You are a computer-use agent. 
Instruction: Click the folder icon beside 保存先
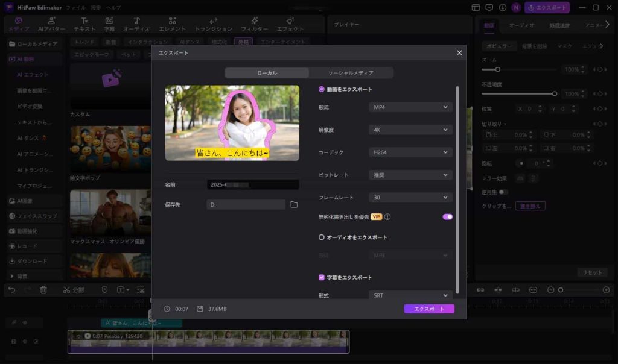294,205
